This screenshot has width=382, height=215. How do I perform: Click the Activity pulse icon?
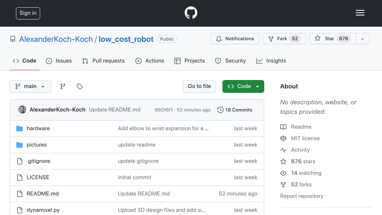[283, 150]
